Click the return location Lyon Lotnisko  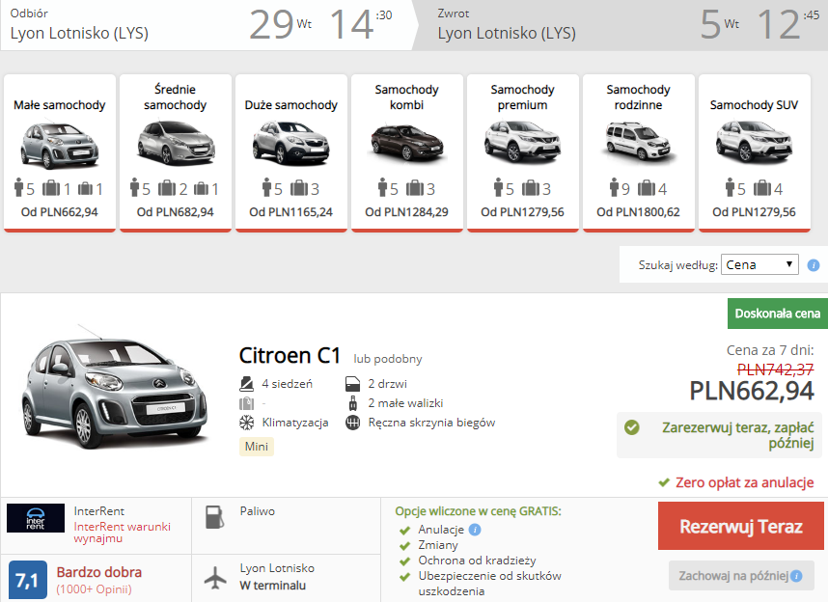pos(507,33)
